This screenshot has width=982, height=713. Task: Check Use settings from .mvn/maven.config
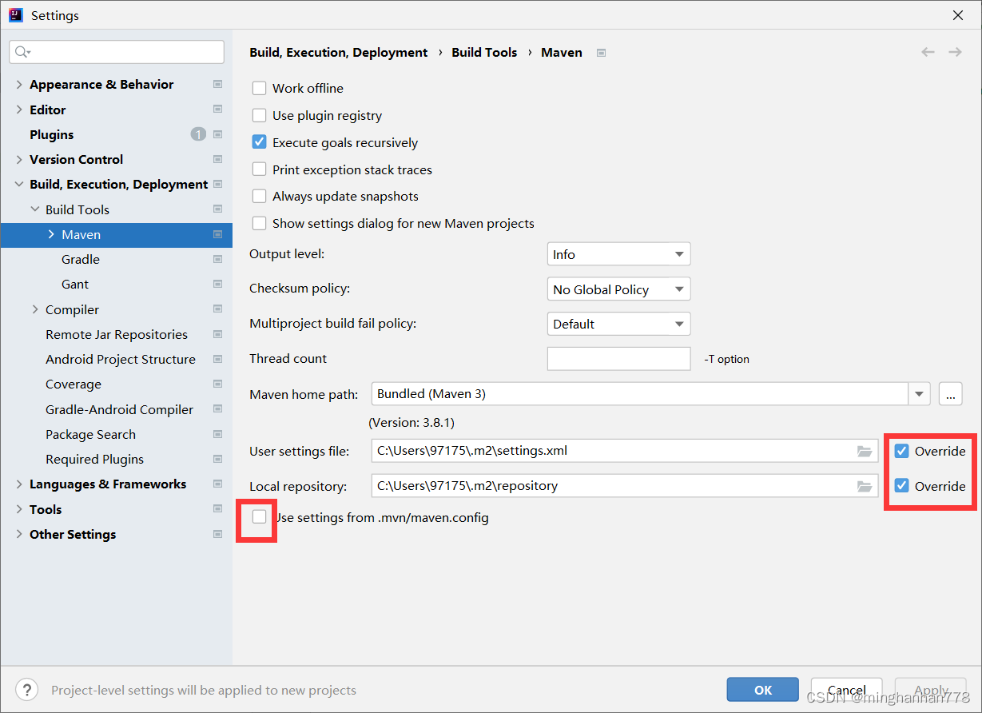tap(259, 517)
